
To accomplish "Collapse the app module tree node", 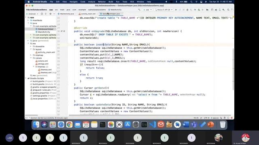I will 26,17.
